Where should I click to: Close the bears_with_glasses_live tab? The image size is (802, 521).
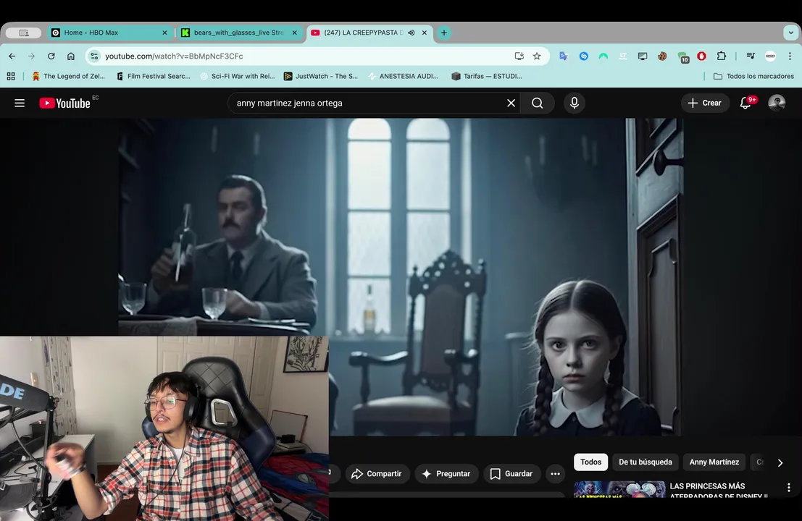tap(295, 33)
